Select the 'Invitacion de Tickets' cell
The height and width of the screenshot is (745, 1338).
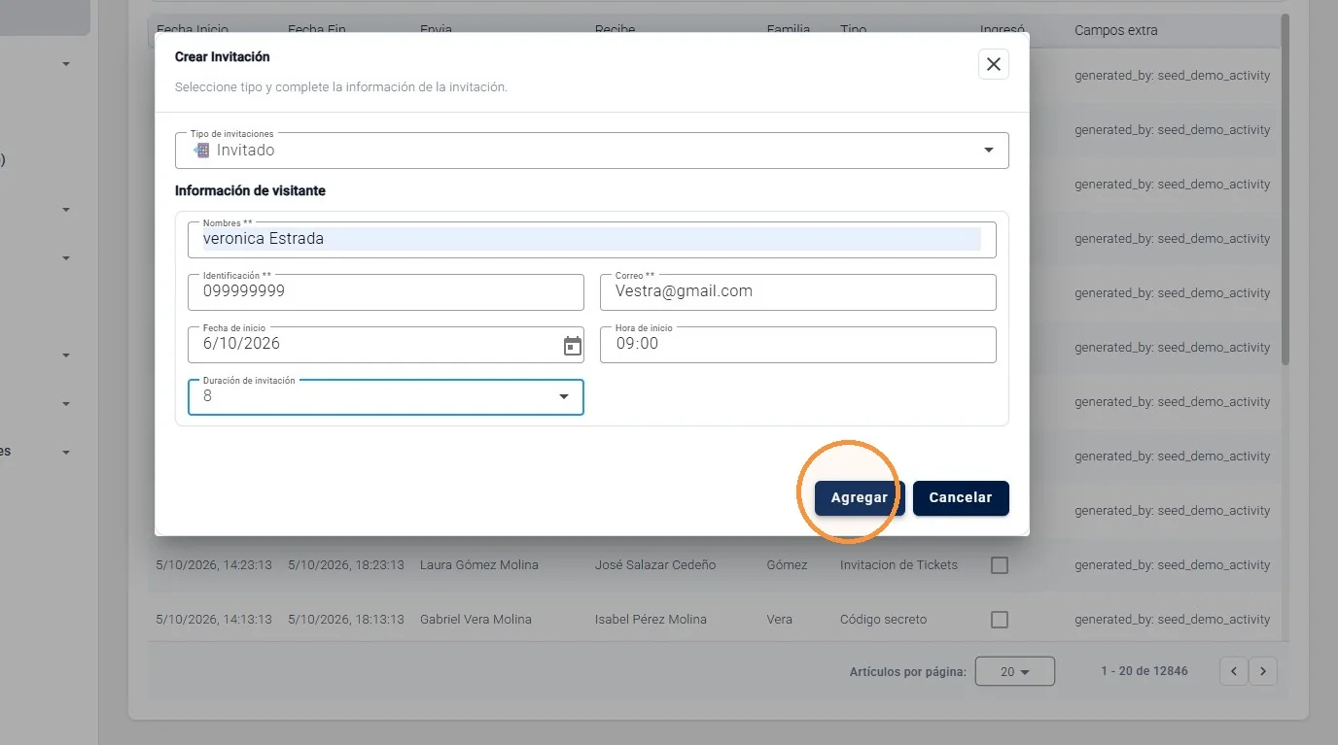898,565
